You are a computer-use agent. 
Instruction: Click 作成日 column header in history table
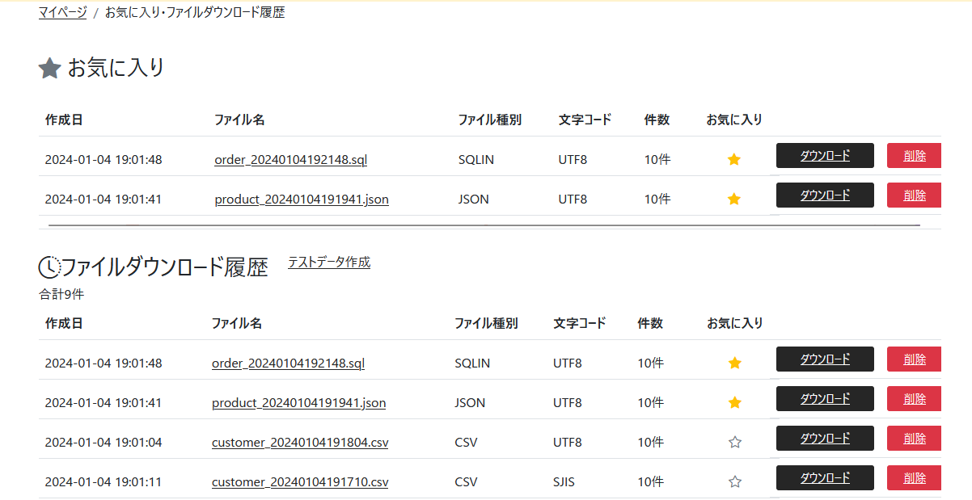coord(64,323)
